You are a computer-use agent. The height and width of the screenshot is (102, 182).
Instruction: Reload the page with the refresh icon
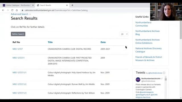click(12, 10)
